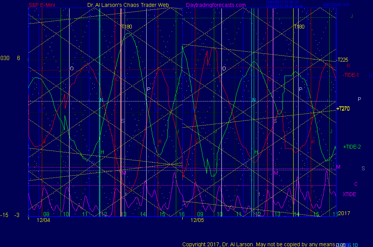Click the 2017 year label

coord(344,213)
